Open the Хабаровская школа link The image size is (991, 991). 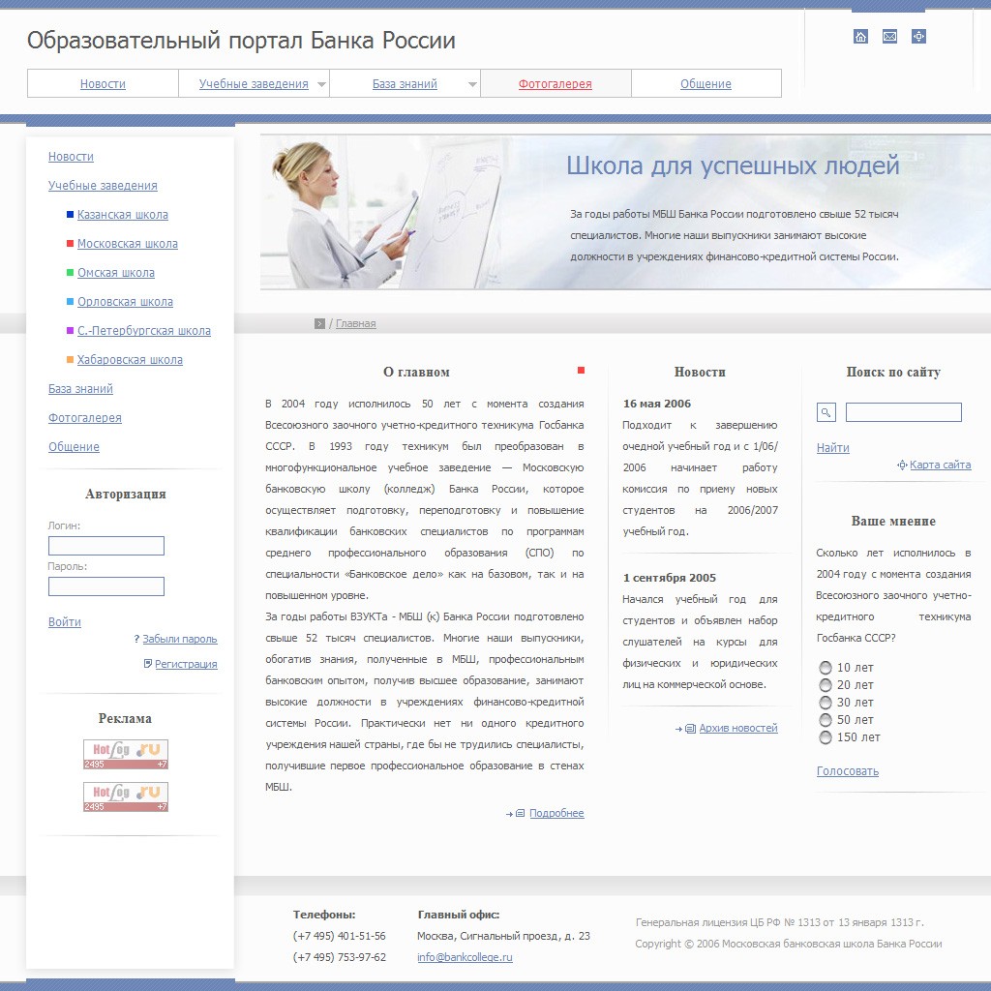(x=131, y=360)
